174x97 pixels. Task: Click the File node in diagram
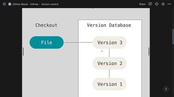46,43
